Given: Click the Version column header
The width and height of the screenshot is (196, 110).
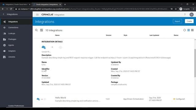Looking at the screenshot, I should (108, 35).
